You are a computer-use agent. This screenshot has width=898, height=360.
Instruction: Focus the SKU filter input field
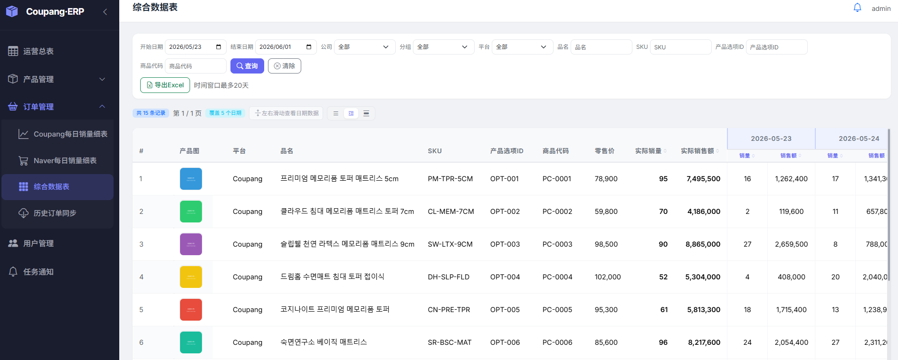click(680, 47)
